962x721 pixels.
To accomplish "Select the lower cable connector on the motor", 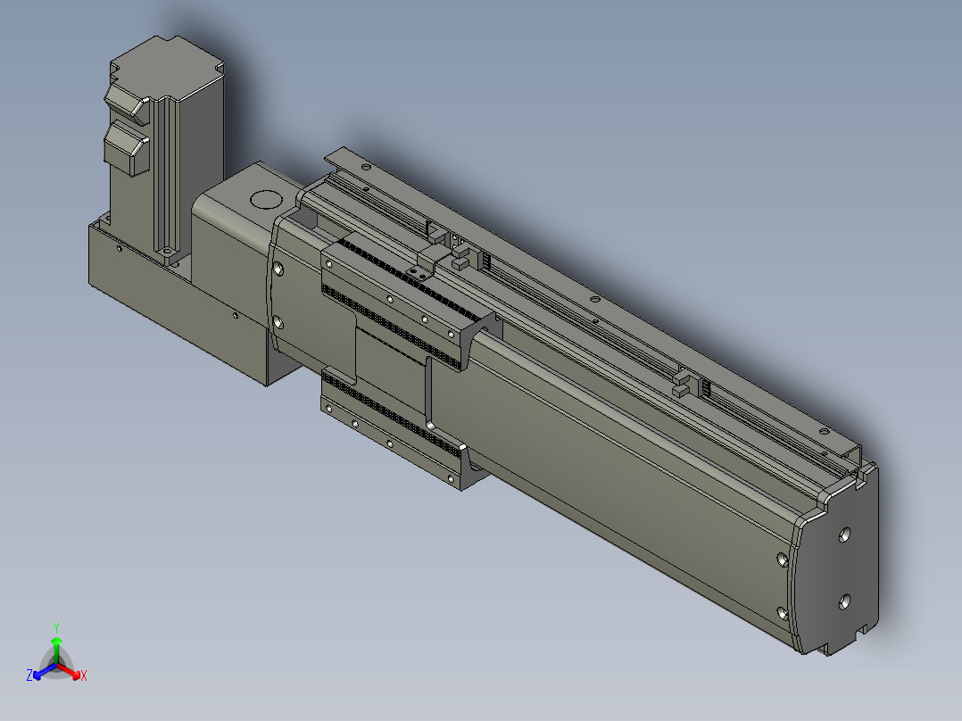I will [127, 149].
